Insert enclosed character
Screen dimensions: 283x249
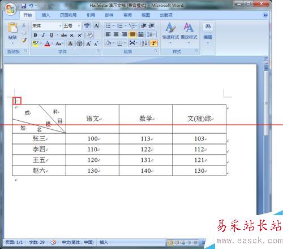click(79, 43)
